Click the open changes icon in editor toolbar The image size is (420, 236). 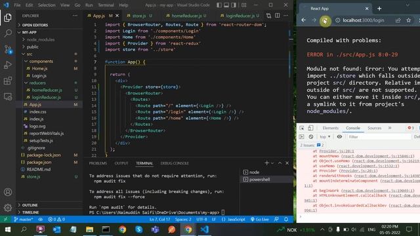(268, 16)
